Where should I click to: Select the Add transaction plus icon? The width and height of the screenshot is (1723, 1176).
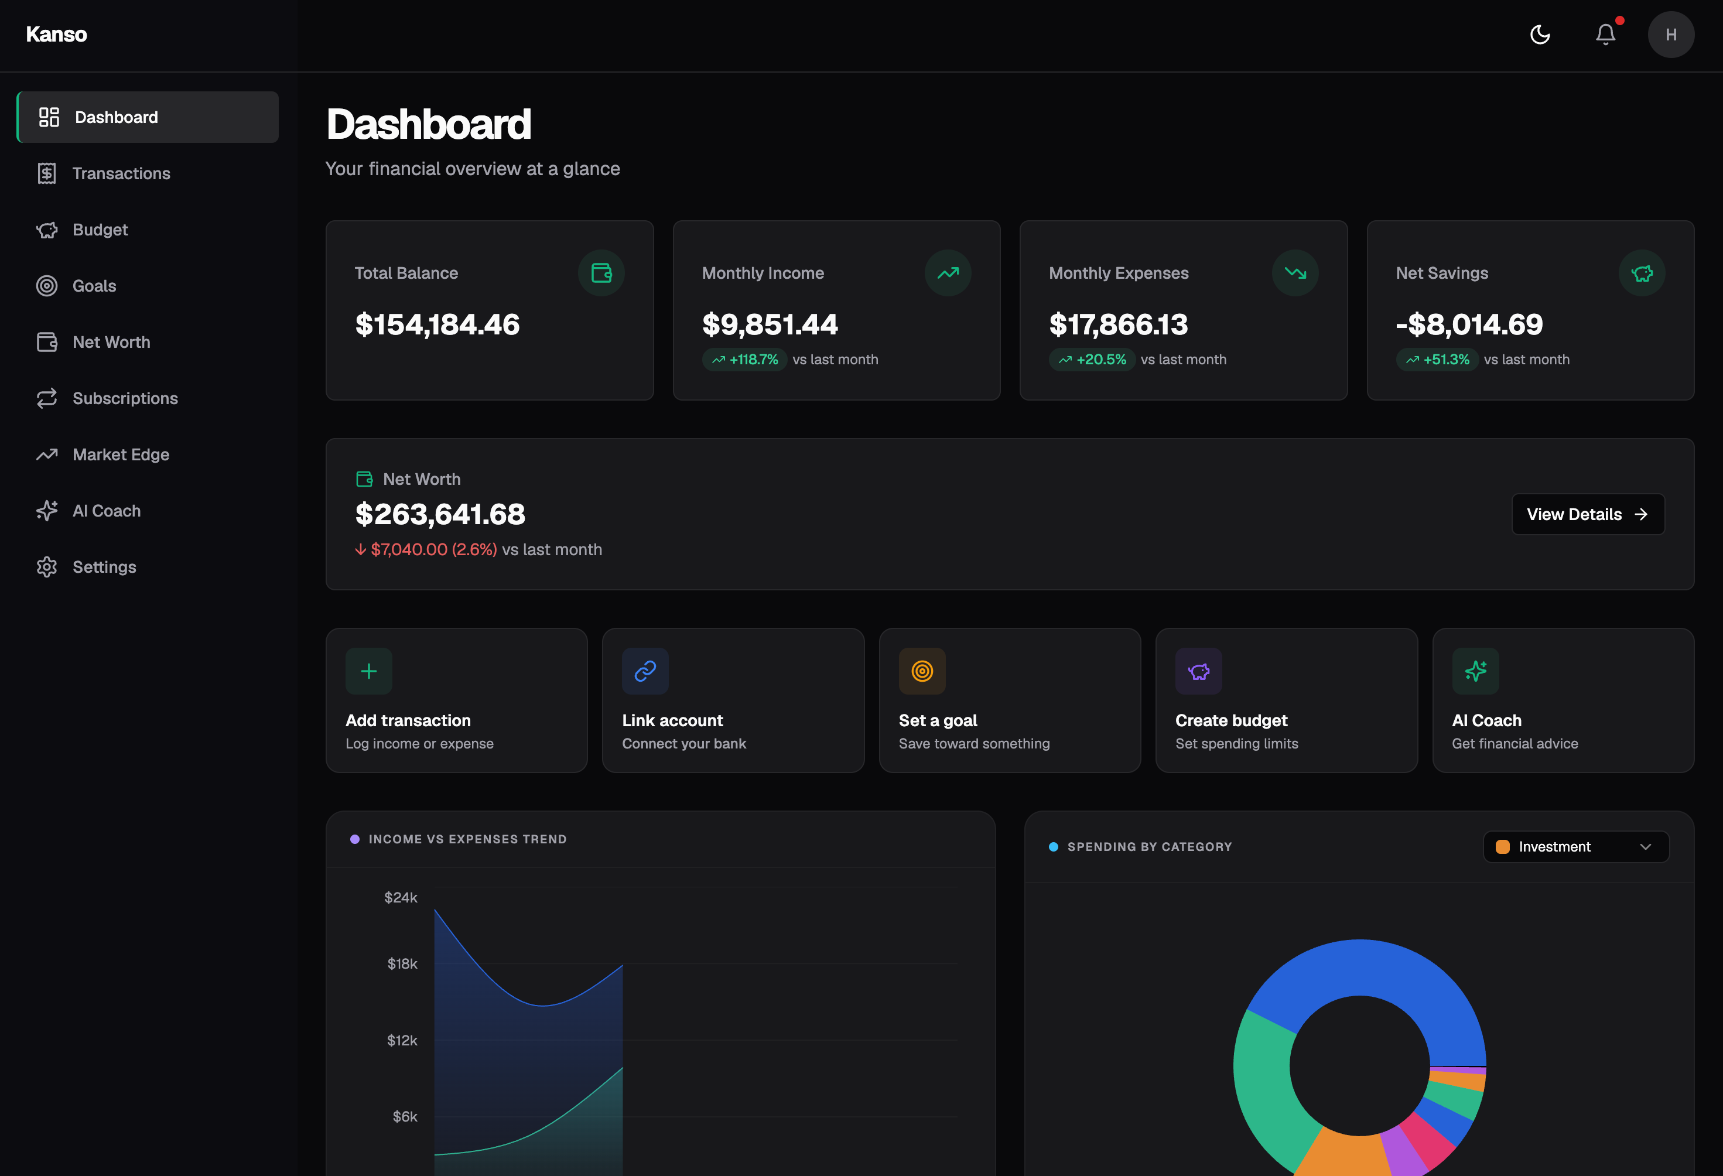coord(368,671)
